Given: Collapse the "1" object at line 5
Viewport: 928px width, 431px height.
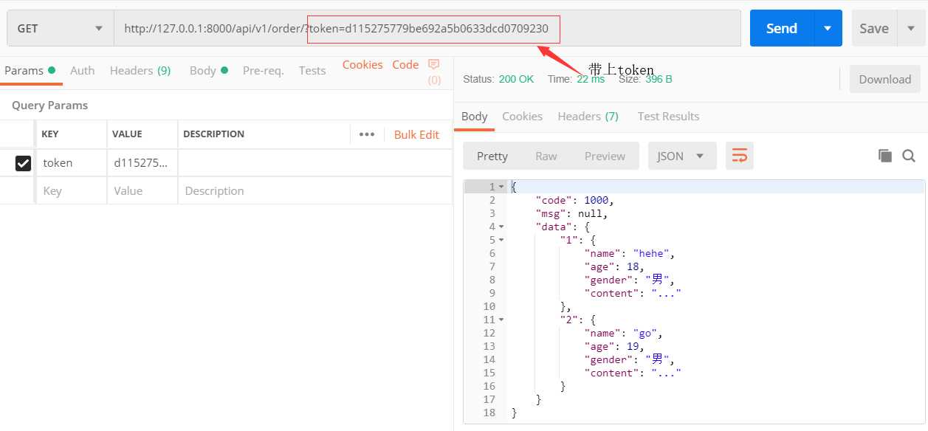Looking at the screenshot, I should (501, 241).
